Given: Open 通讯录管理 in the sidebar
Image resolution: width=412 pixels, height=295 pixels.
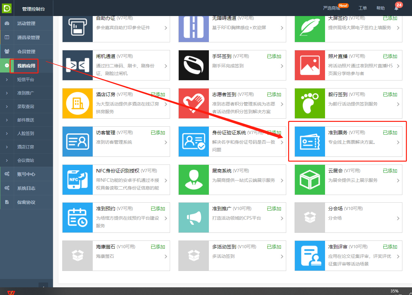Looking at the screenshot, I should click(29, 38).
